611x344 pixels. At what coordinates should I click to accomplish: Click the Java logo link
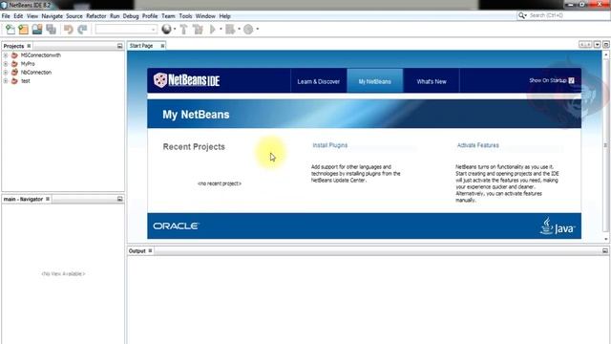click(x=558, y=226)
